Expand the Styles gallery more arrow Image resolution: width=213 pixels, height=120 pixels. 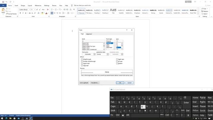click(198, 13)
